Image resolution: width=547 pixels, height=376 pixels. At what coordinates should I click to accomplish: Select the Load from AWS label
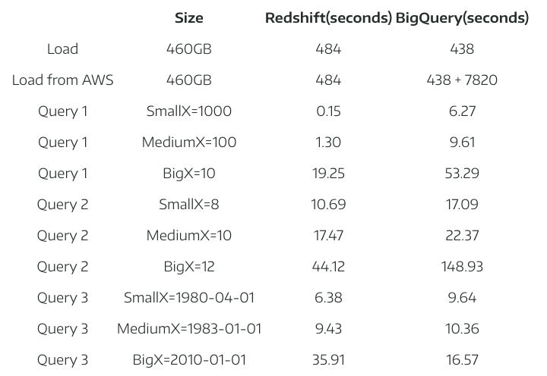(62, 80)
